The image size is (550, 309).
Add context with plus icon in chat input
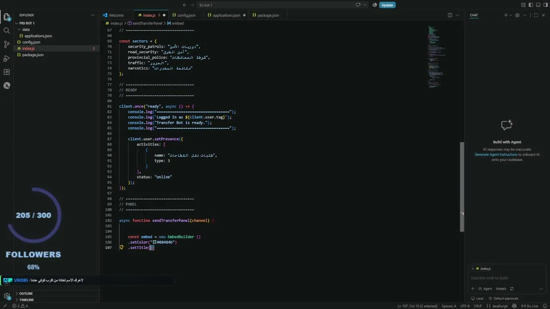pos(473,289)
